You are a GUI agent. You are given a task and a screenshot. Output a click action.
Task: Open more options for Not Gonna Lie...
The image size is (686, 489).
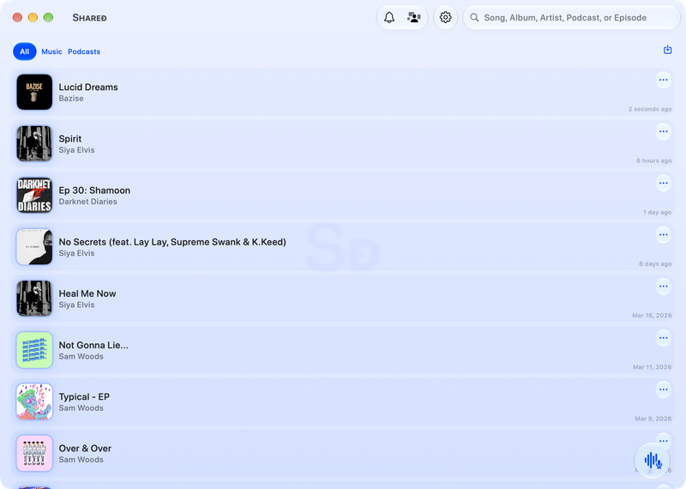tap(663, 338)
